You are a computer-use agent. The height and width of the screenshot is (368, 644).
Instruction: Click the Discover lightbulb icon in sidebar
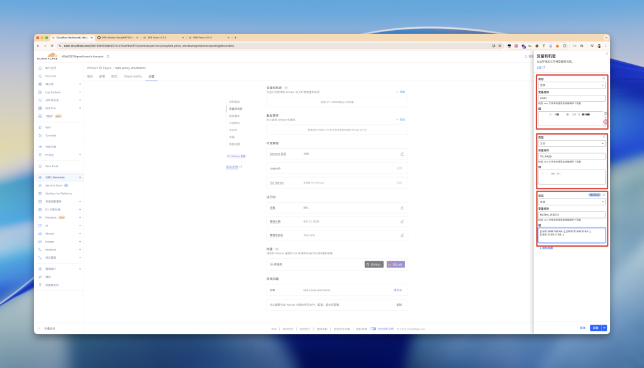pos(40,76)
